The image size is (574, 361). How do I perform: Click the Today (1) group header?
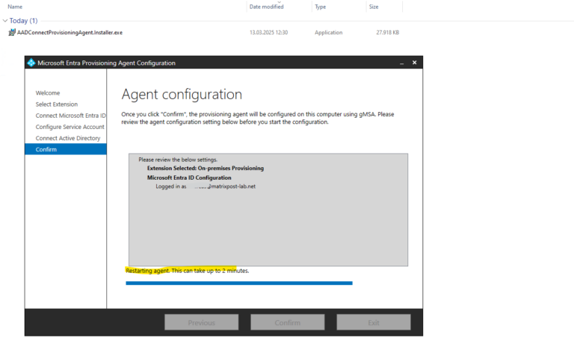click(23, 21)
